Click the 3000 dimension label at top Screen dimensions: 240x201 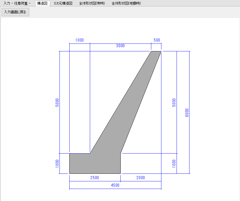[x=120, y=46]
